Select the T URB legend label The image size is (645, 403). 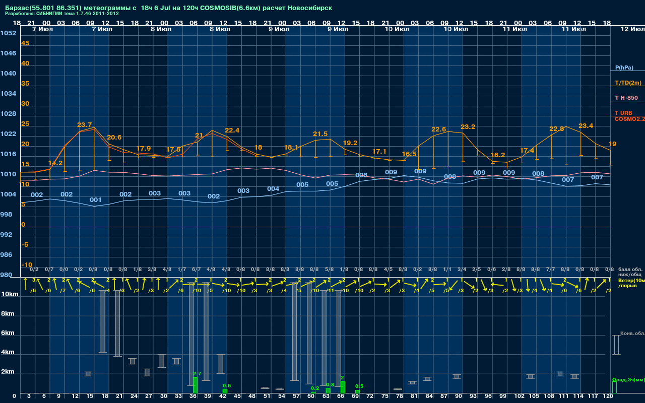point(623,113)
